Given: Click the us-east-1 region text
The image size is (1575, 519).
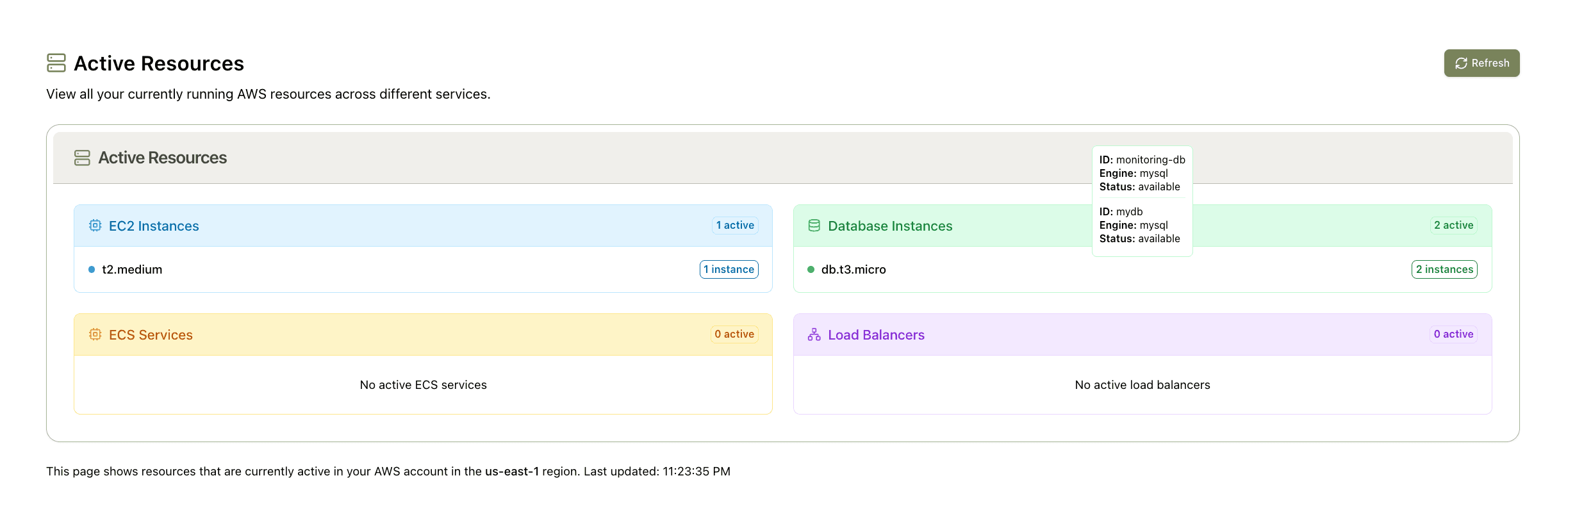Looking at the screenshot, I should click(x=512, y=472).
